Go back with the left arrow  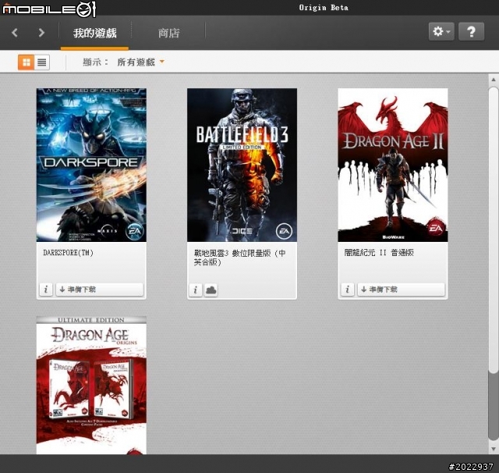(x=15, y=33)
